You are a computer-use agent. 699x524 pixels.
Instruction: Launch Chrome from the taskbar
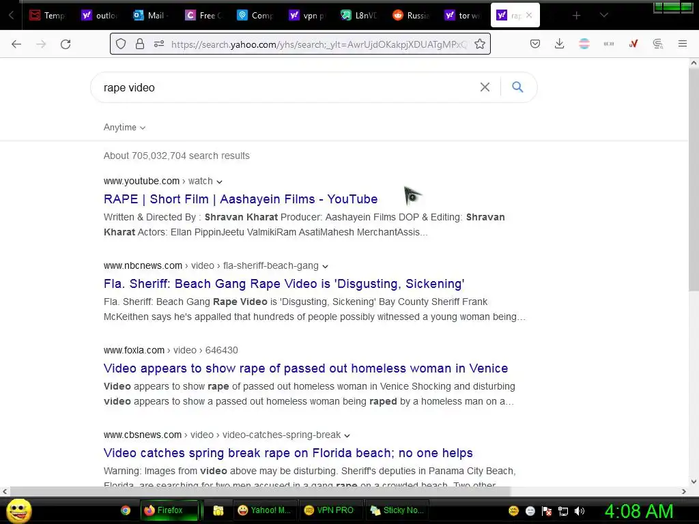[x=126, y=510]
